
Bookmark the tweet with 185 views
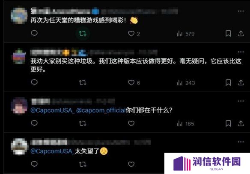(228, 124)
